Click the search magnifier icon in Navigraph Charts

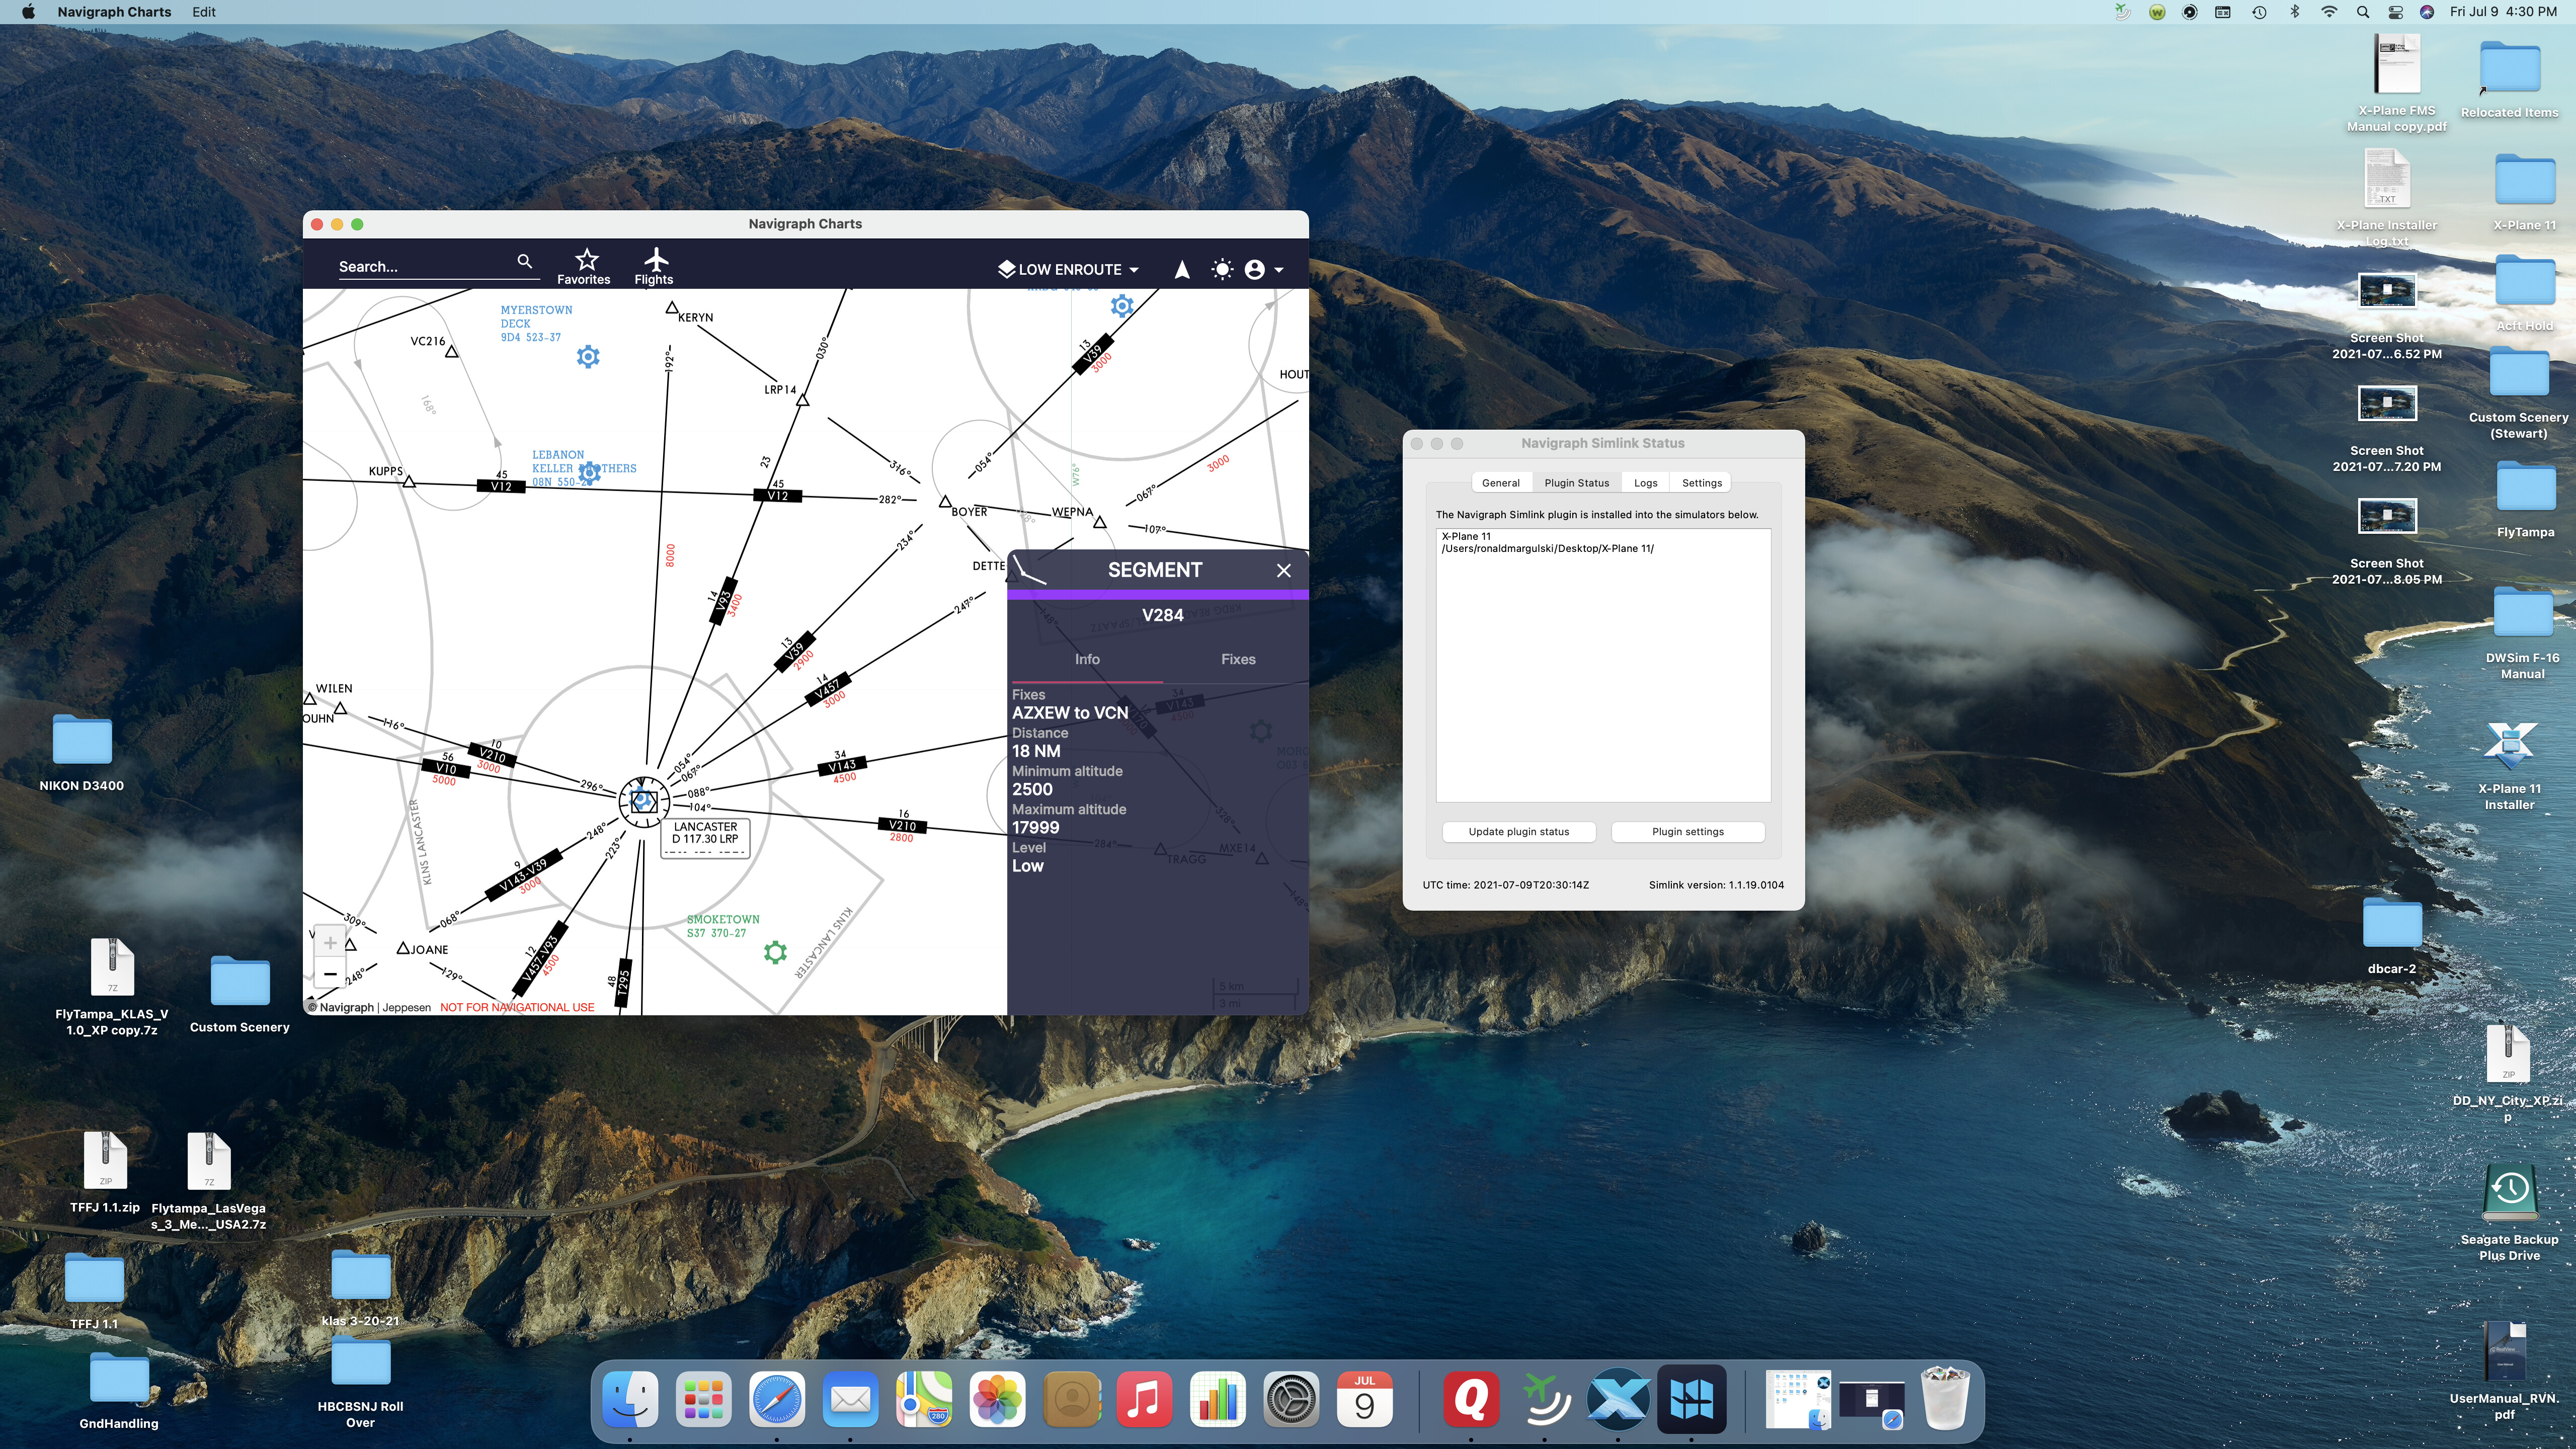pyautogui.click(x=524, y=262)
